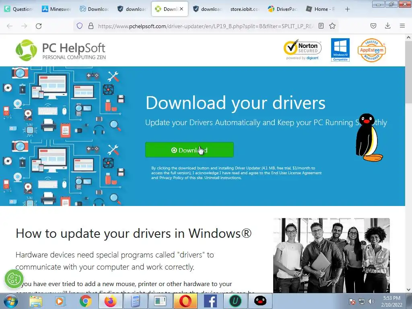Screen dimensions: 412x309
Task: Open the Opera browser taskbar icon
Action: pos(185,301)
